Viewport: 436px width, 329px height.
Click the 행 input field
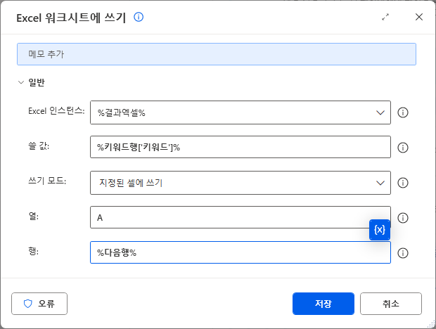[x=241, y=252]
